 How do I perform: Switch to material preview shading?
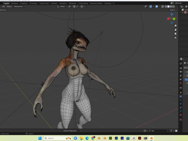point(171,7)
